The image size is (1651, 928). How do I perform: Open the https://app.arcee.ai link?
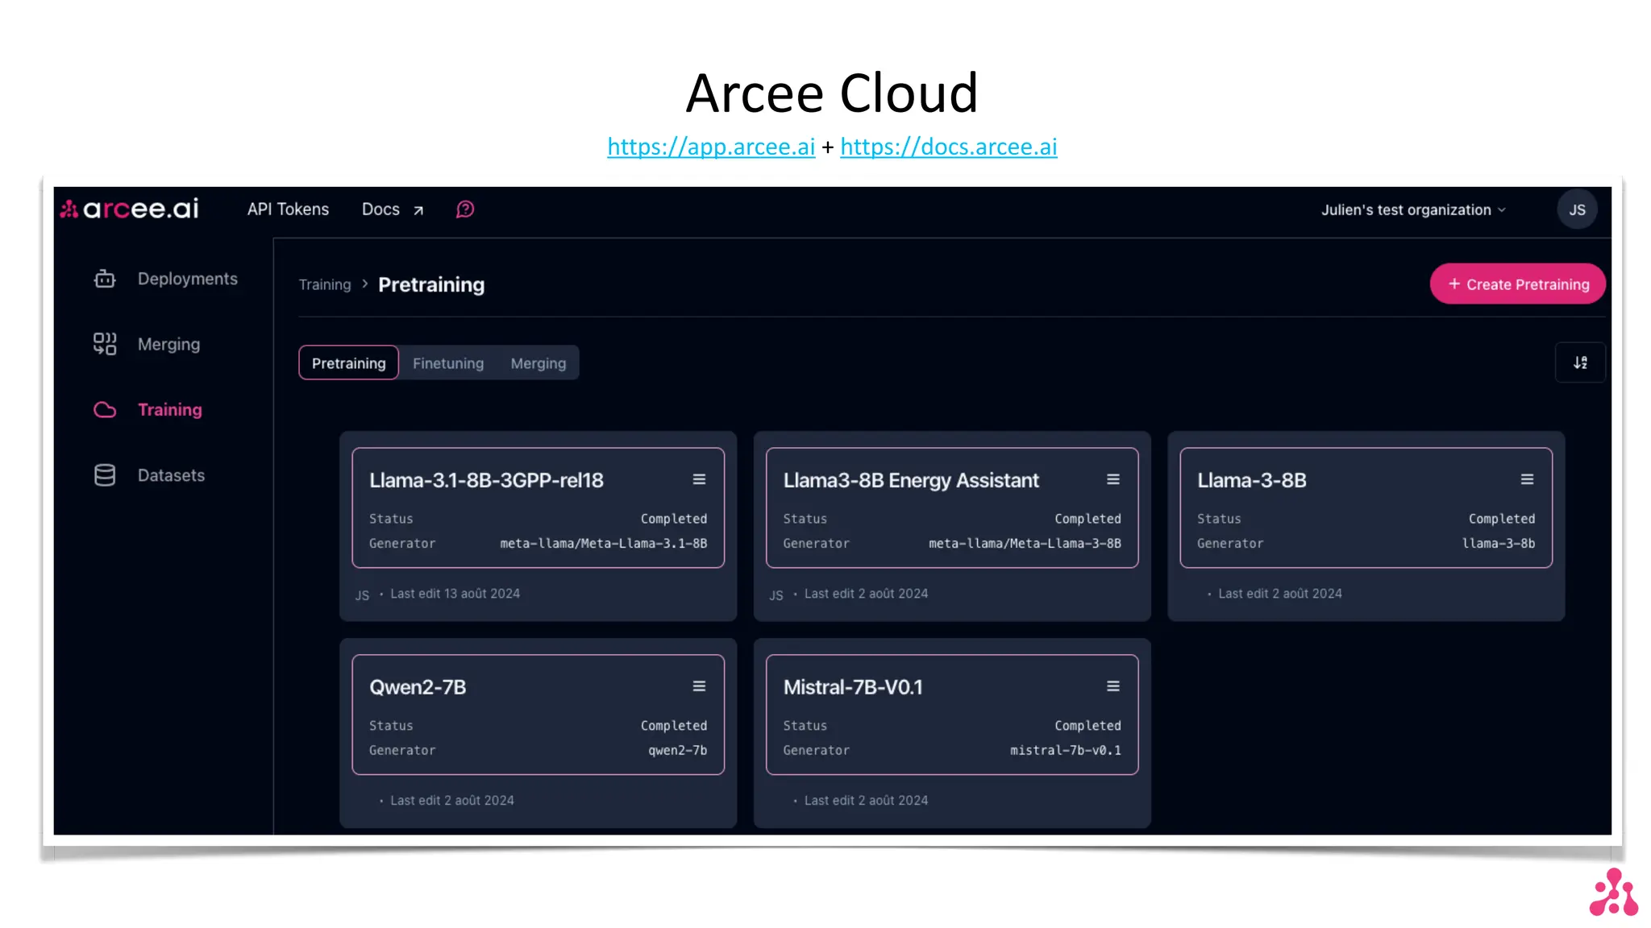coord(711,147)
